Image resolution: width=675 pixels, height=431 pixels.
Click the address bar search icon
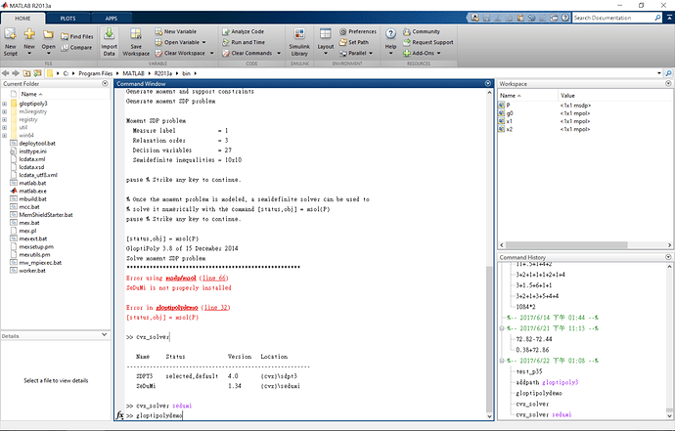tap(668, 73)
